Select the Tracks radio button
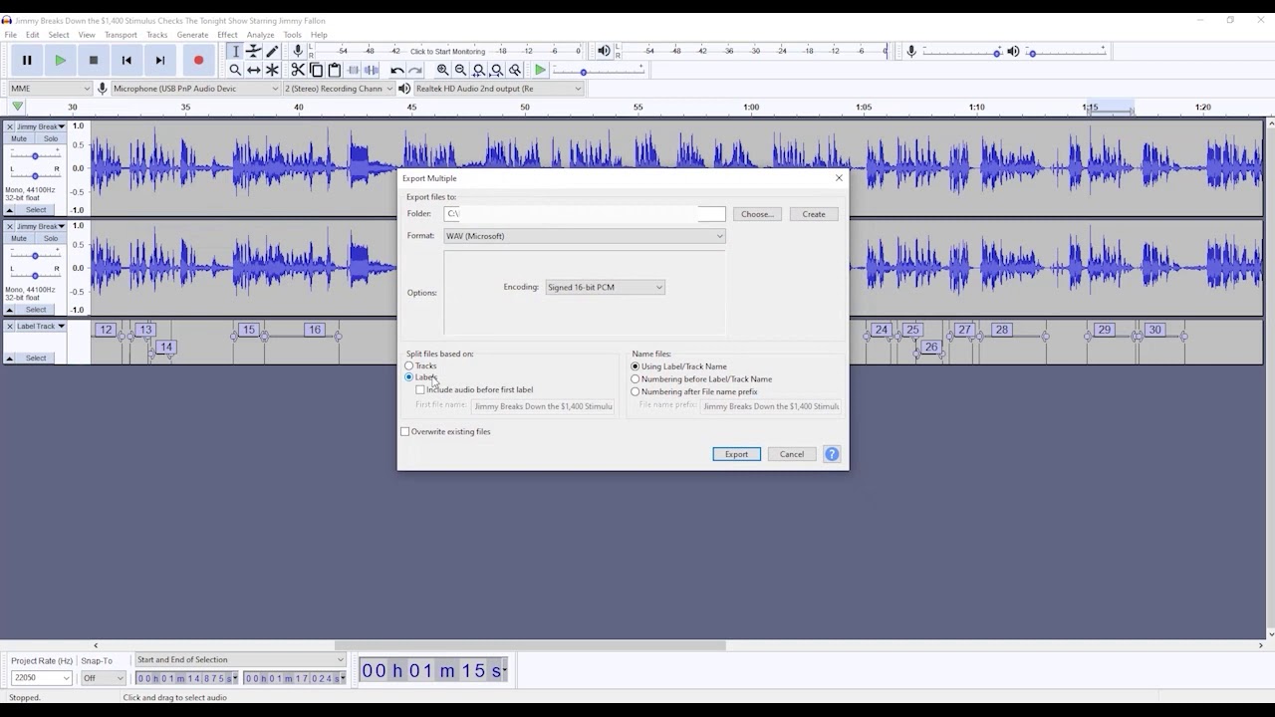The height and width of the screenshot is (717, 1275). coord(409,365)
